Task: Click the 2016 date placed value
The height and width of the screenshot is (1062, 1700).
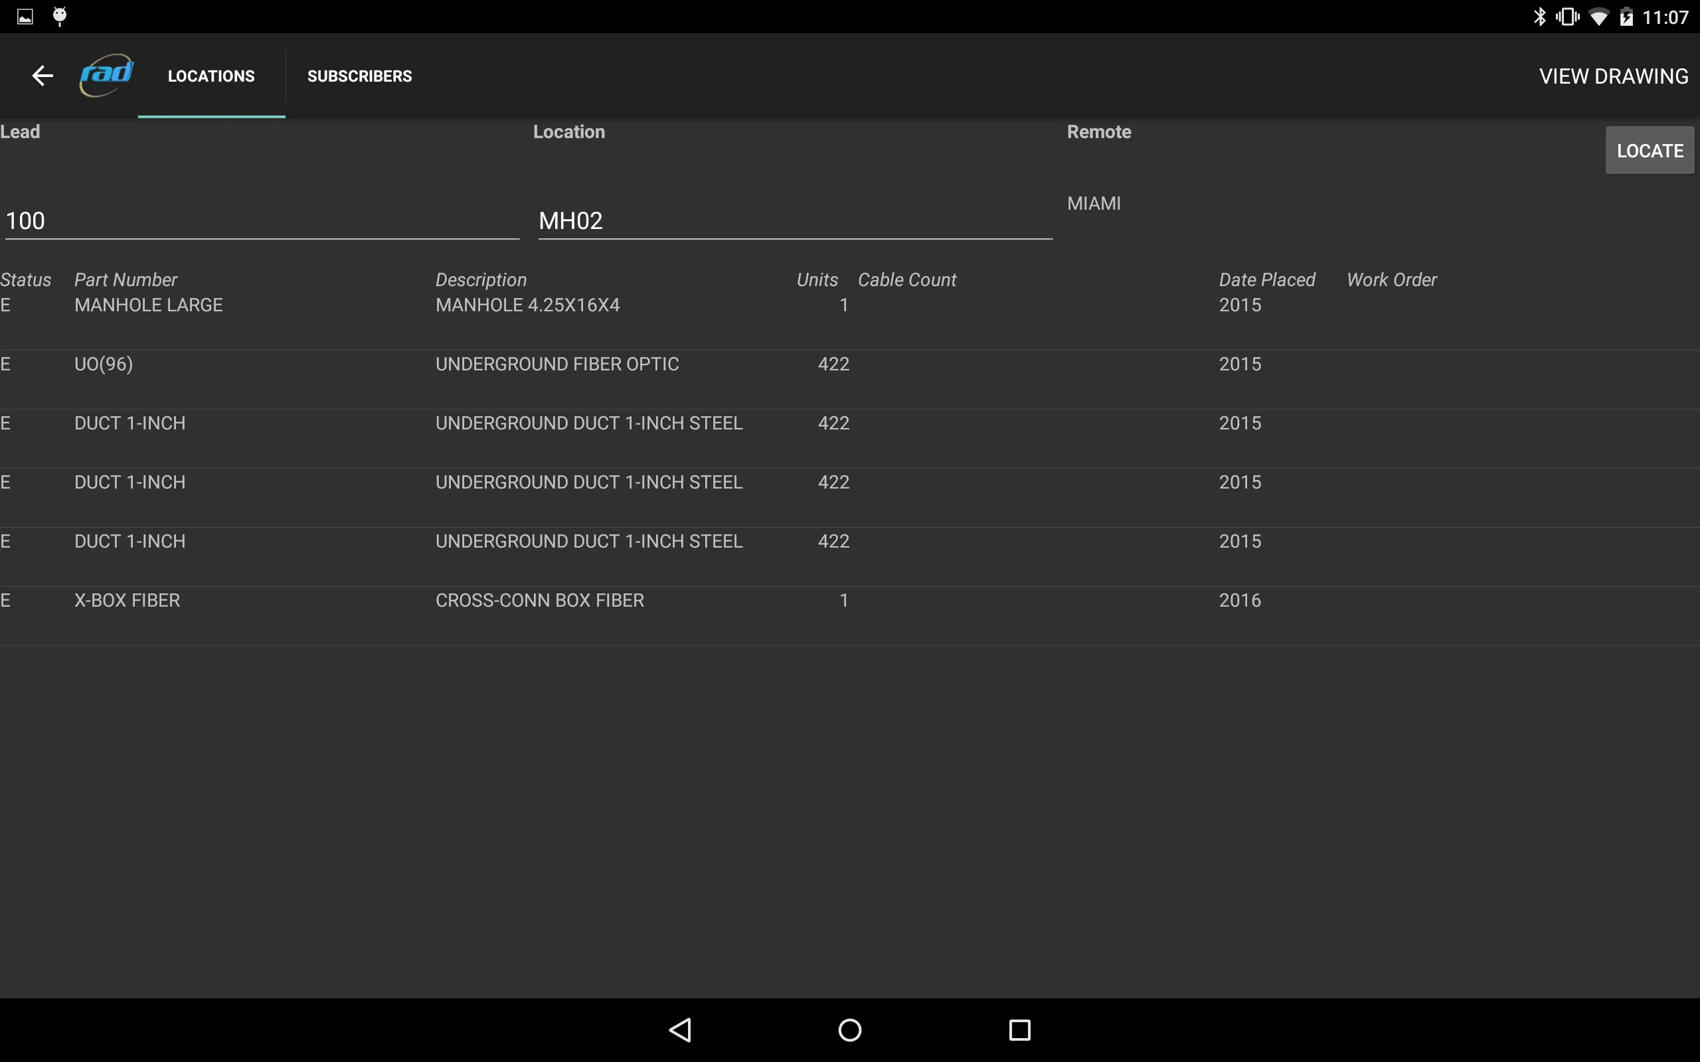Action: point(1240,601)
